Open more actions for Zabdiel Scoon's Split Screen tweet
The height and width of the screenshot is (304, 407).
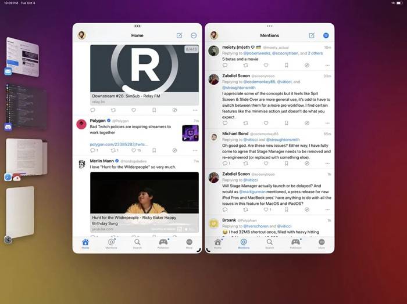327,123
